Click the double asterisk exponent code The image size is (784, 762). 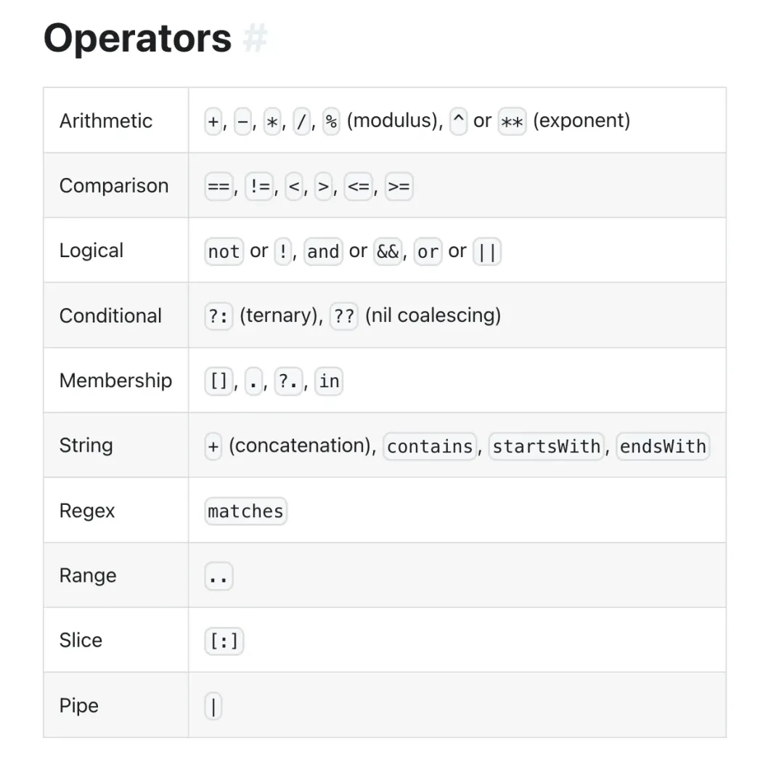(512, 121)
